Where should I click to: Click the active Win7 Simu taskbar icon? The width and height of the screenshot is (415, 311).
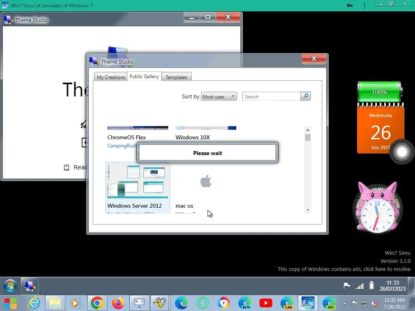(308, 303)
